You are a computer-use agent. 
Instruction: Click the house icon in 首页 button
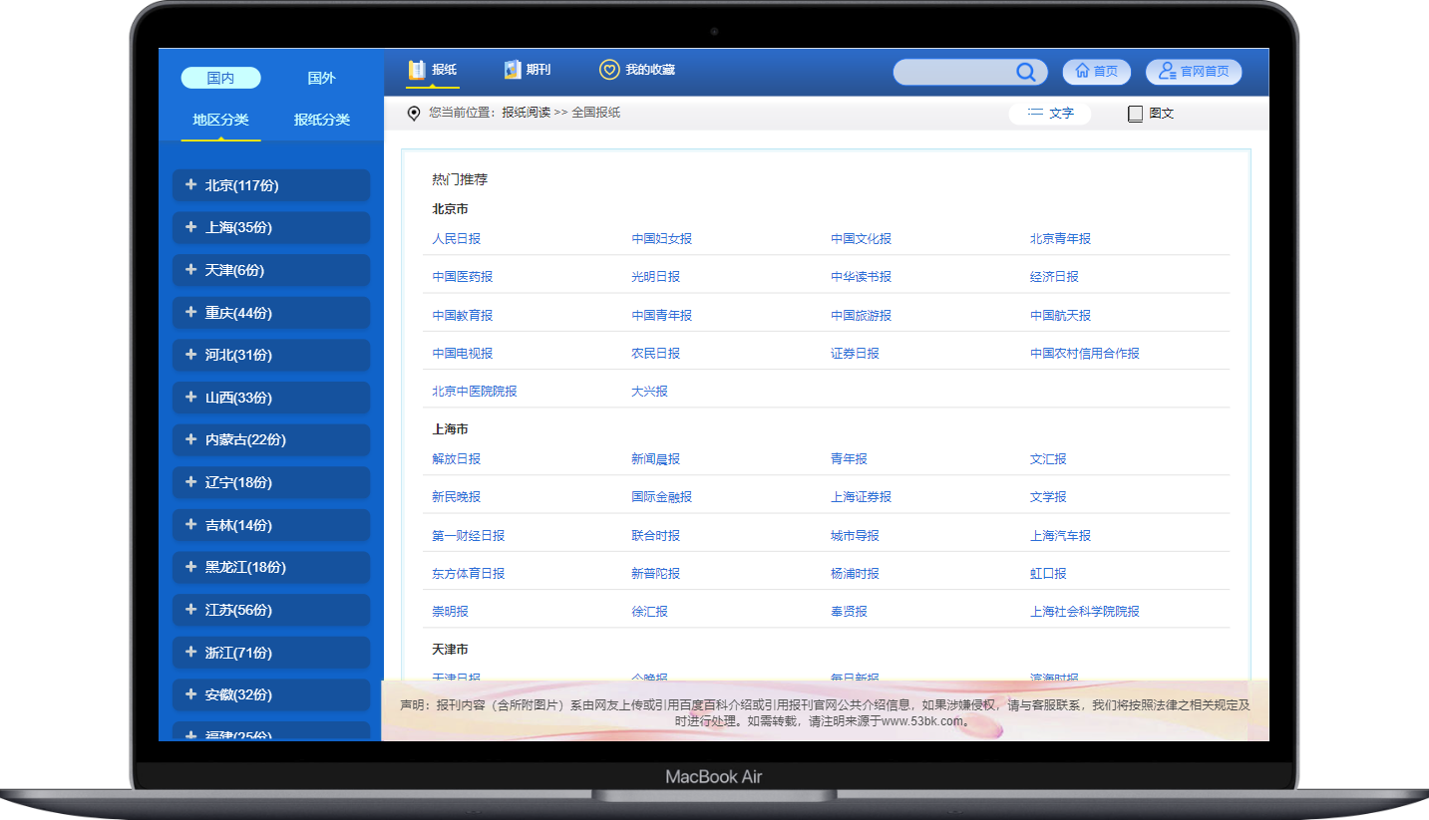1082,72
